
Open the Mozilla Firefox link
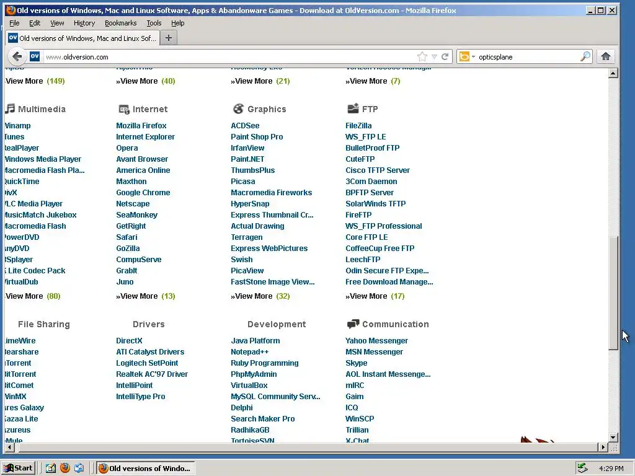141,125
